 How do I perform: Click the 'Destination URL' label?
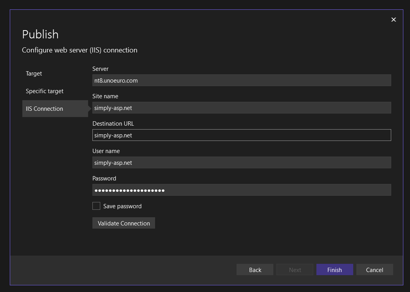click(x=113, y=124)
